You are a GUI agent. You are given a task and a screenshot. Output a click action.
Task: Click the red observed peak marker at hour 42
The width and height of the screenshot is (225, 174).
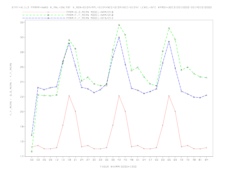click(x=119, y=96)
